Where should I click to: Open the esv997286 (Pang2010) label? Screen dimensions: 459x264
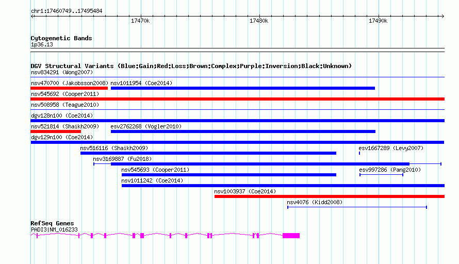click(390, 170)
